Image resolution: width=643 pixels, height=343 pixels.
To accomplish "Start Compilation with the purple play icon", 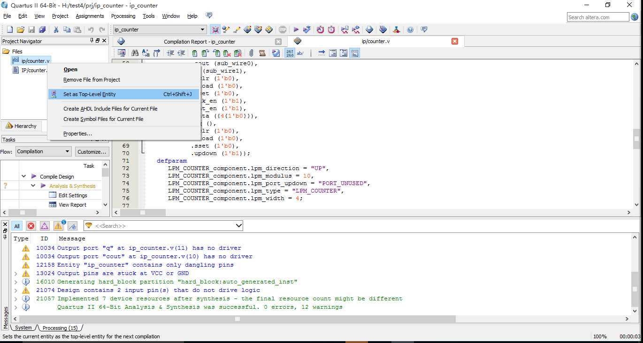I will [x=296, y=30].
